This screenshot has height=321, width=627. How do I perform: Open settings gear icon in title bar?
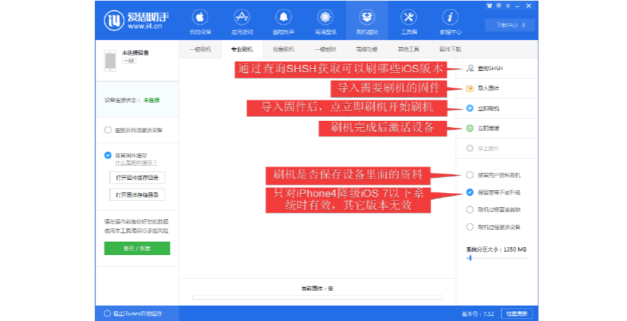pyautogui.click(x=499, y=6)
